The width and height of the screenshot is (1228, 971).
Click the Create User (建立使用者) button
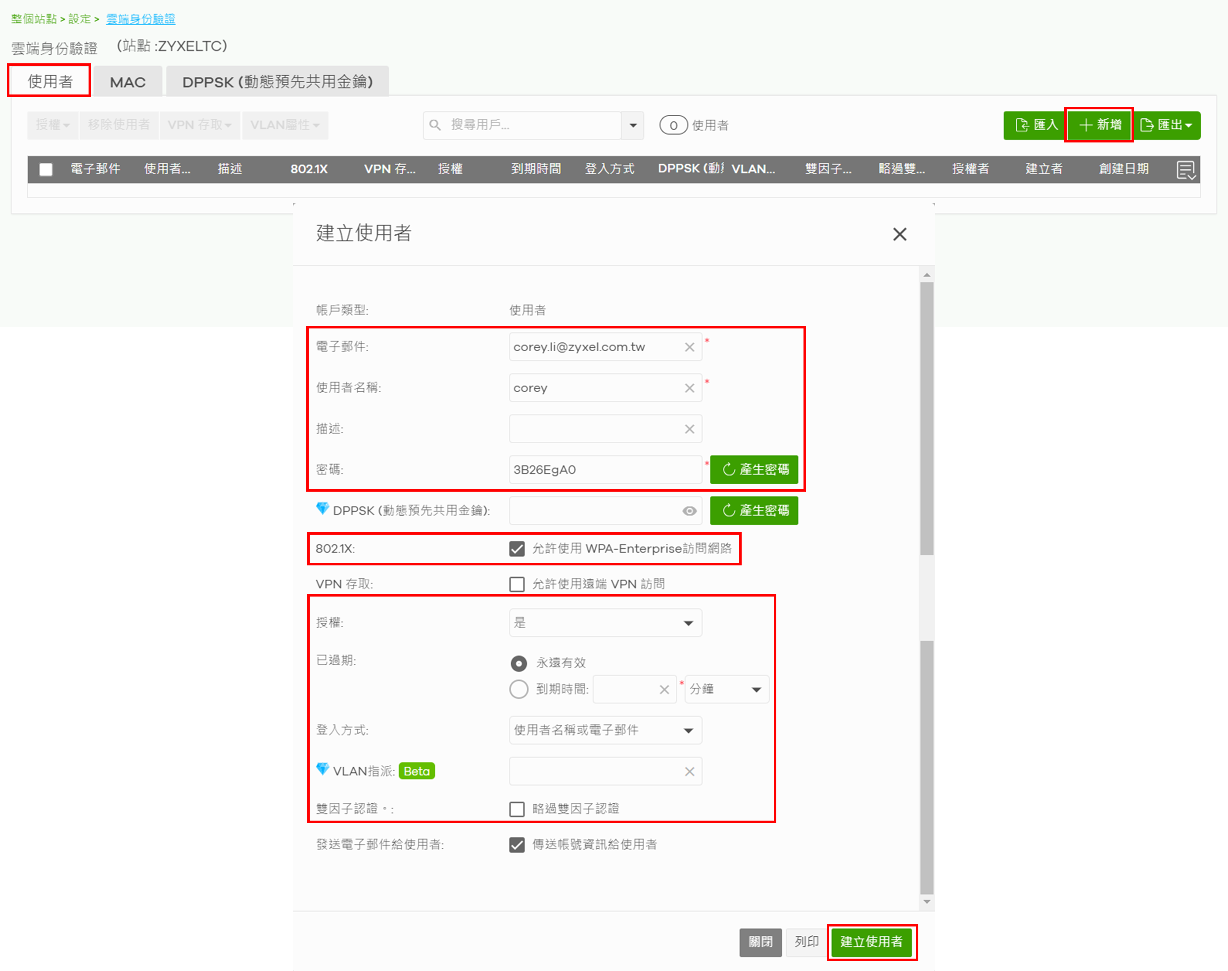point(871,942)
